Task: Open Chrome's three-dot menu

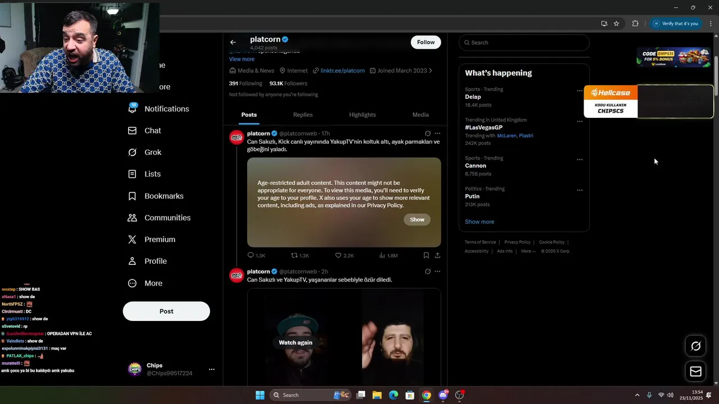Action: point(711,24)
